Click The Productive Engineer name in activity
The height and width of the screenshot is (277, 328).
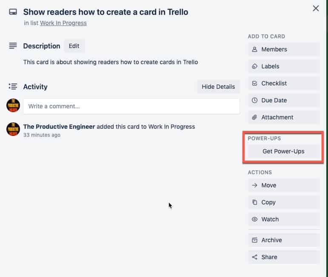[x=59, y=127]
